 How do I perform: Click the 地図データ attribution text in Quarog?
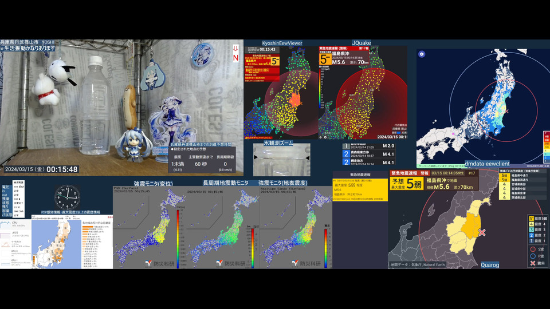point(418,265)
